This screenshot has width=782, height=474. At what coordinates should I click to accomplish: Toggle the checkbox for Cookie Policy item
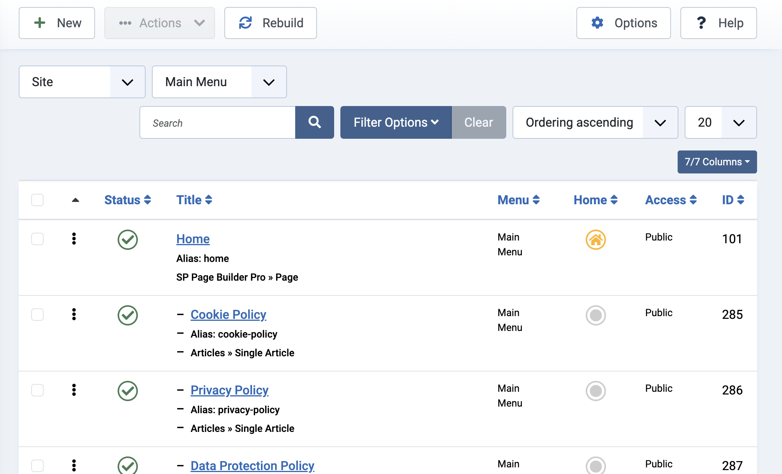37,314
